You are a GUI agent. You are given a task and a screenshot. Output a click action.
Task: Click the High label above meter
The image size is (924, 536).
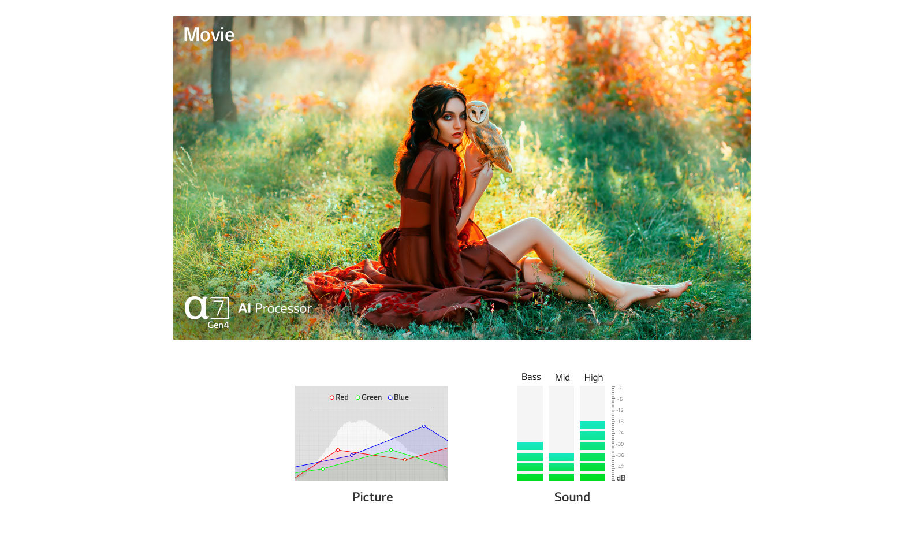594,377
